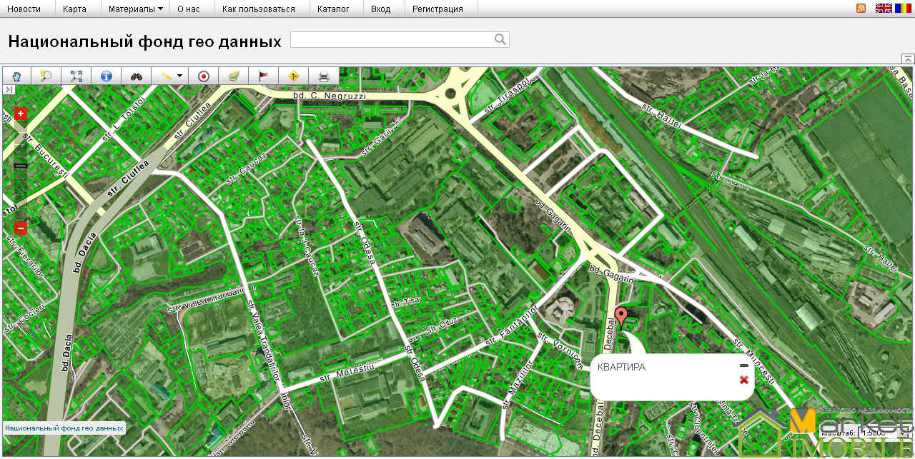Open the Материалы menu
This screenshot has width=915, height=459.
tap(135, 9)
